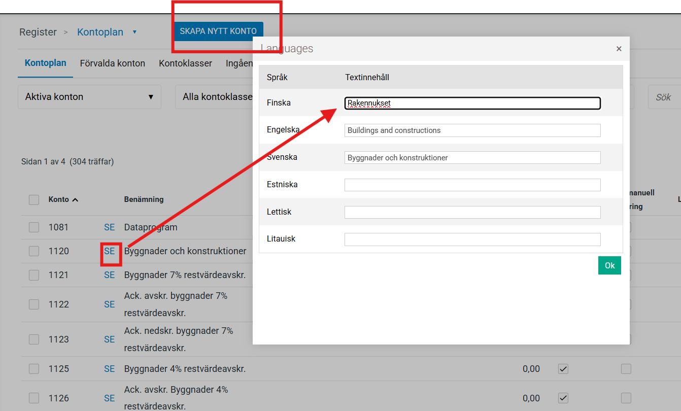
Task: Click the Finska text field with Rakennukset
Action: [x=472, y=103]
